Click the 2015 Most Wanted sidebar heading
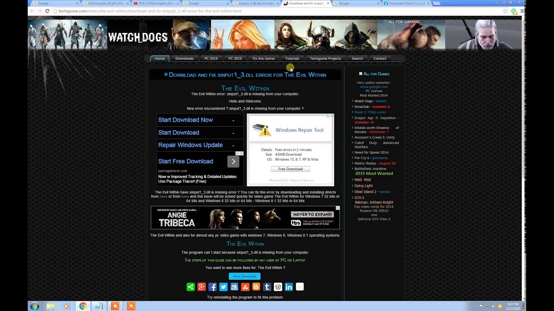554x311 pixels. [374, 174]
